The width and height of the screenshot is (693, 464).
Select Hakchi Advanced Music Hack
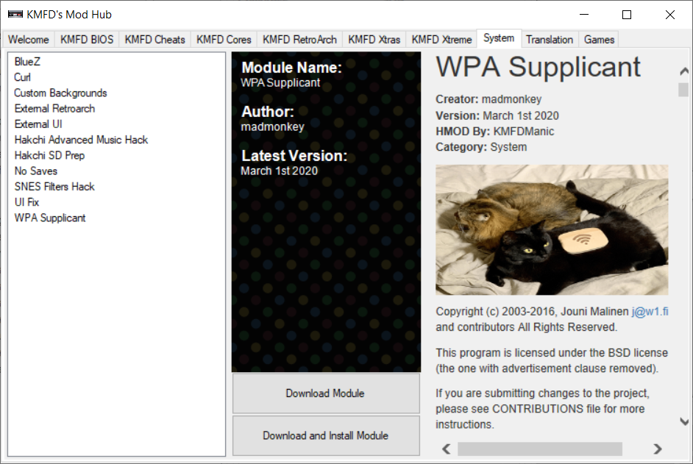pos(81,140)
